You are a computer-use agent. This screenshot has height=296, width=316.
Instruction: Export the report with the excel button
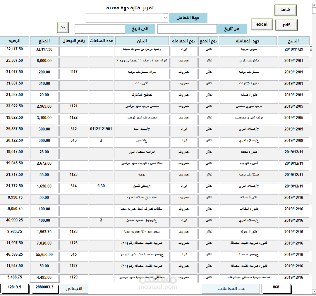[x=262, y=24]
